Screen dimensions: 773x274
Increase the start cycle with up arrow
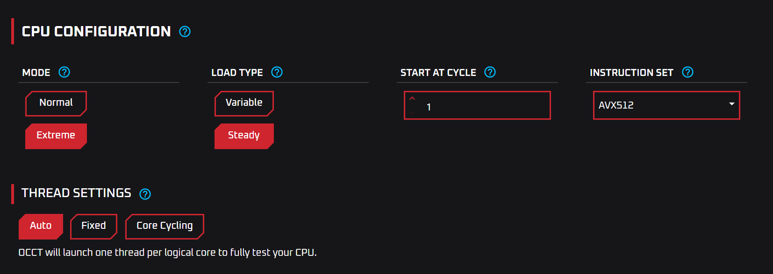tap(412, 99)
